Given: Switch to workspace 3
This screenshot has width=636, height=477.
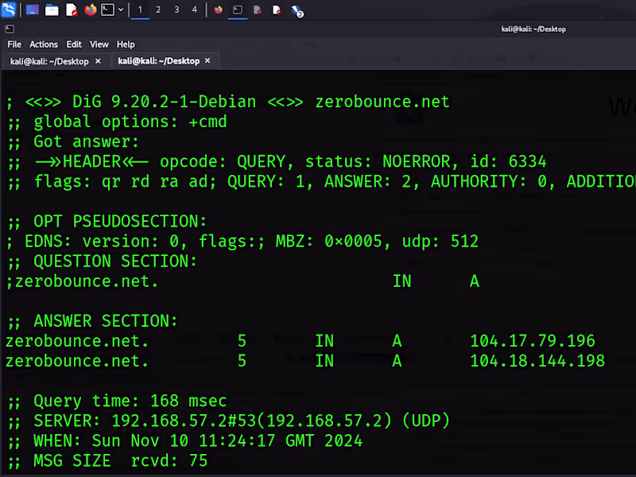Looking at the screenshot, I should pyautogui.click(x=176, y=10).
